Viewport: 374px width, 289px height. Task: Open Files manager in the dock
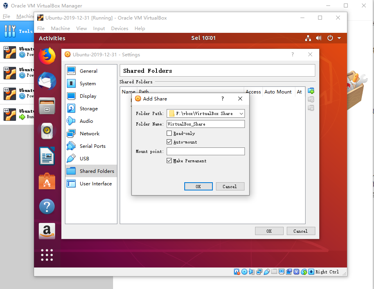47,106
